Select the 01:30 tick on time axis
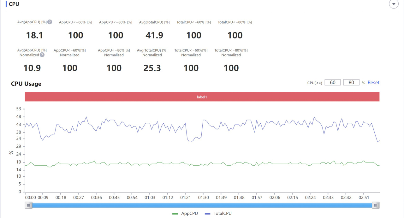404x218 pixels. click(204, 197)
